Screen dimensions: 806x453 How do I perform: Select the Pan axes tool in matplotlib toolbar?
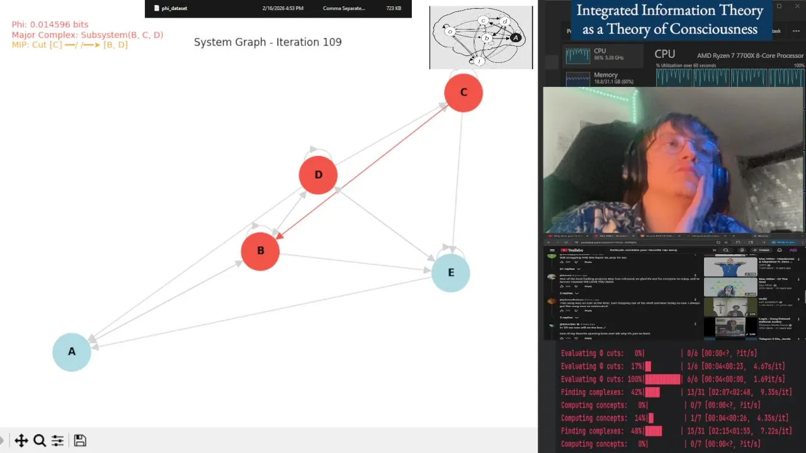[x=21, y=440]
